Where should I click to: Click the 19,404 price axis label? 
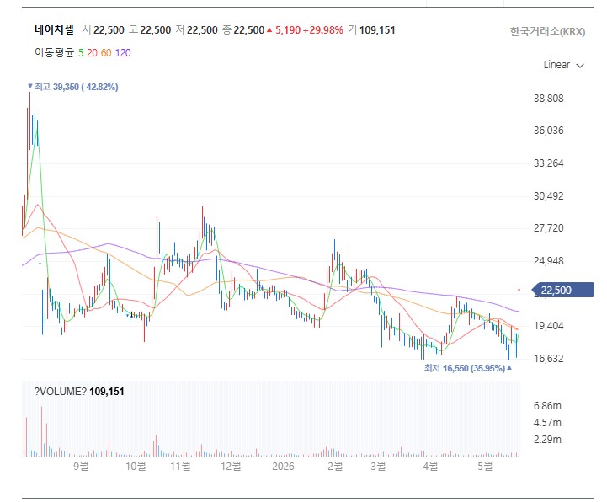tap(549, 326)
